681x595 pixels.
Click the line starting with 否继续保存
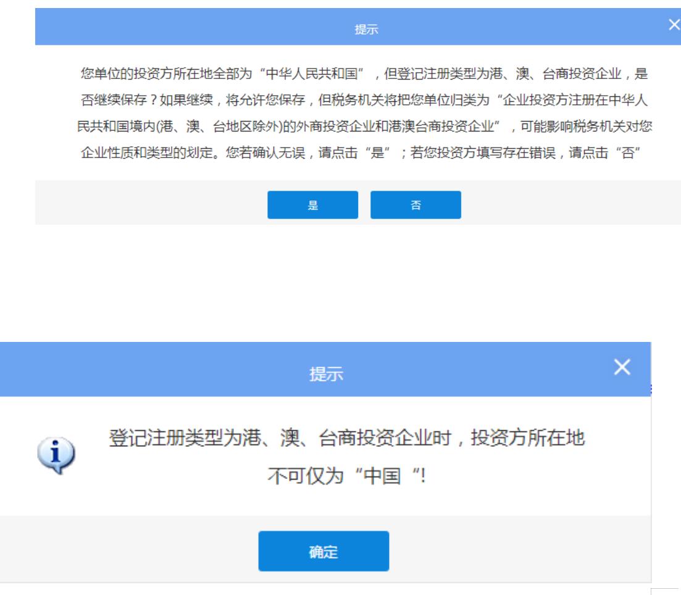tap(364, 100)
